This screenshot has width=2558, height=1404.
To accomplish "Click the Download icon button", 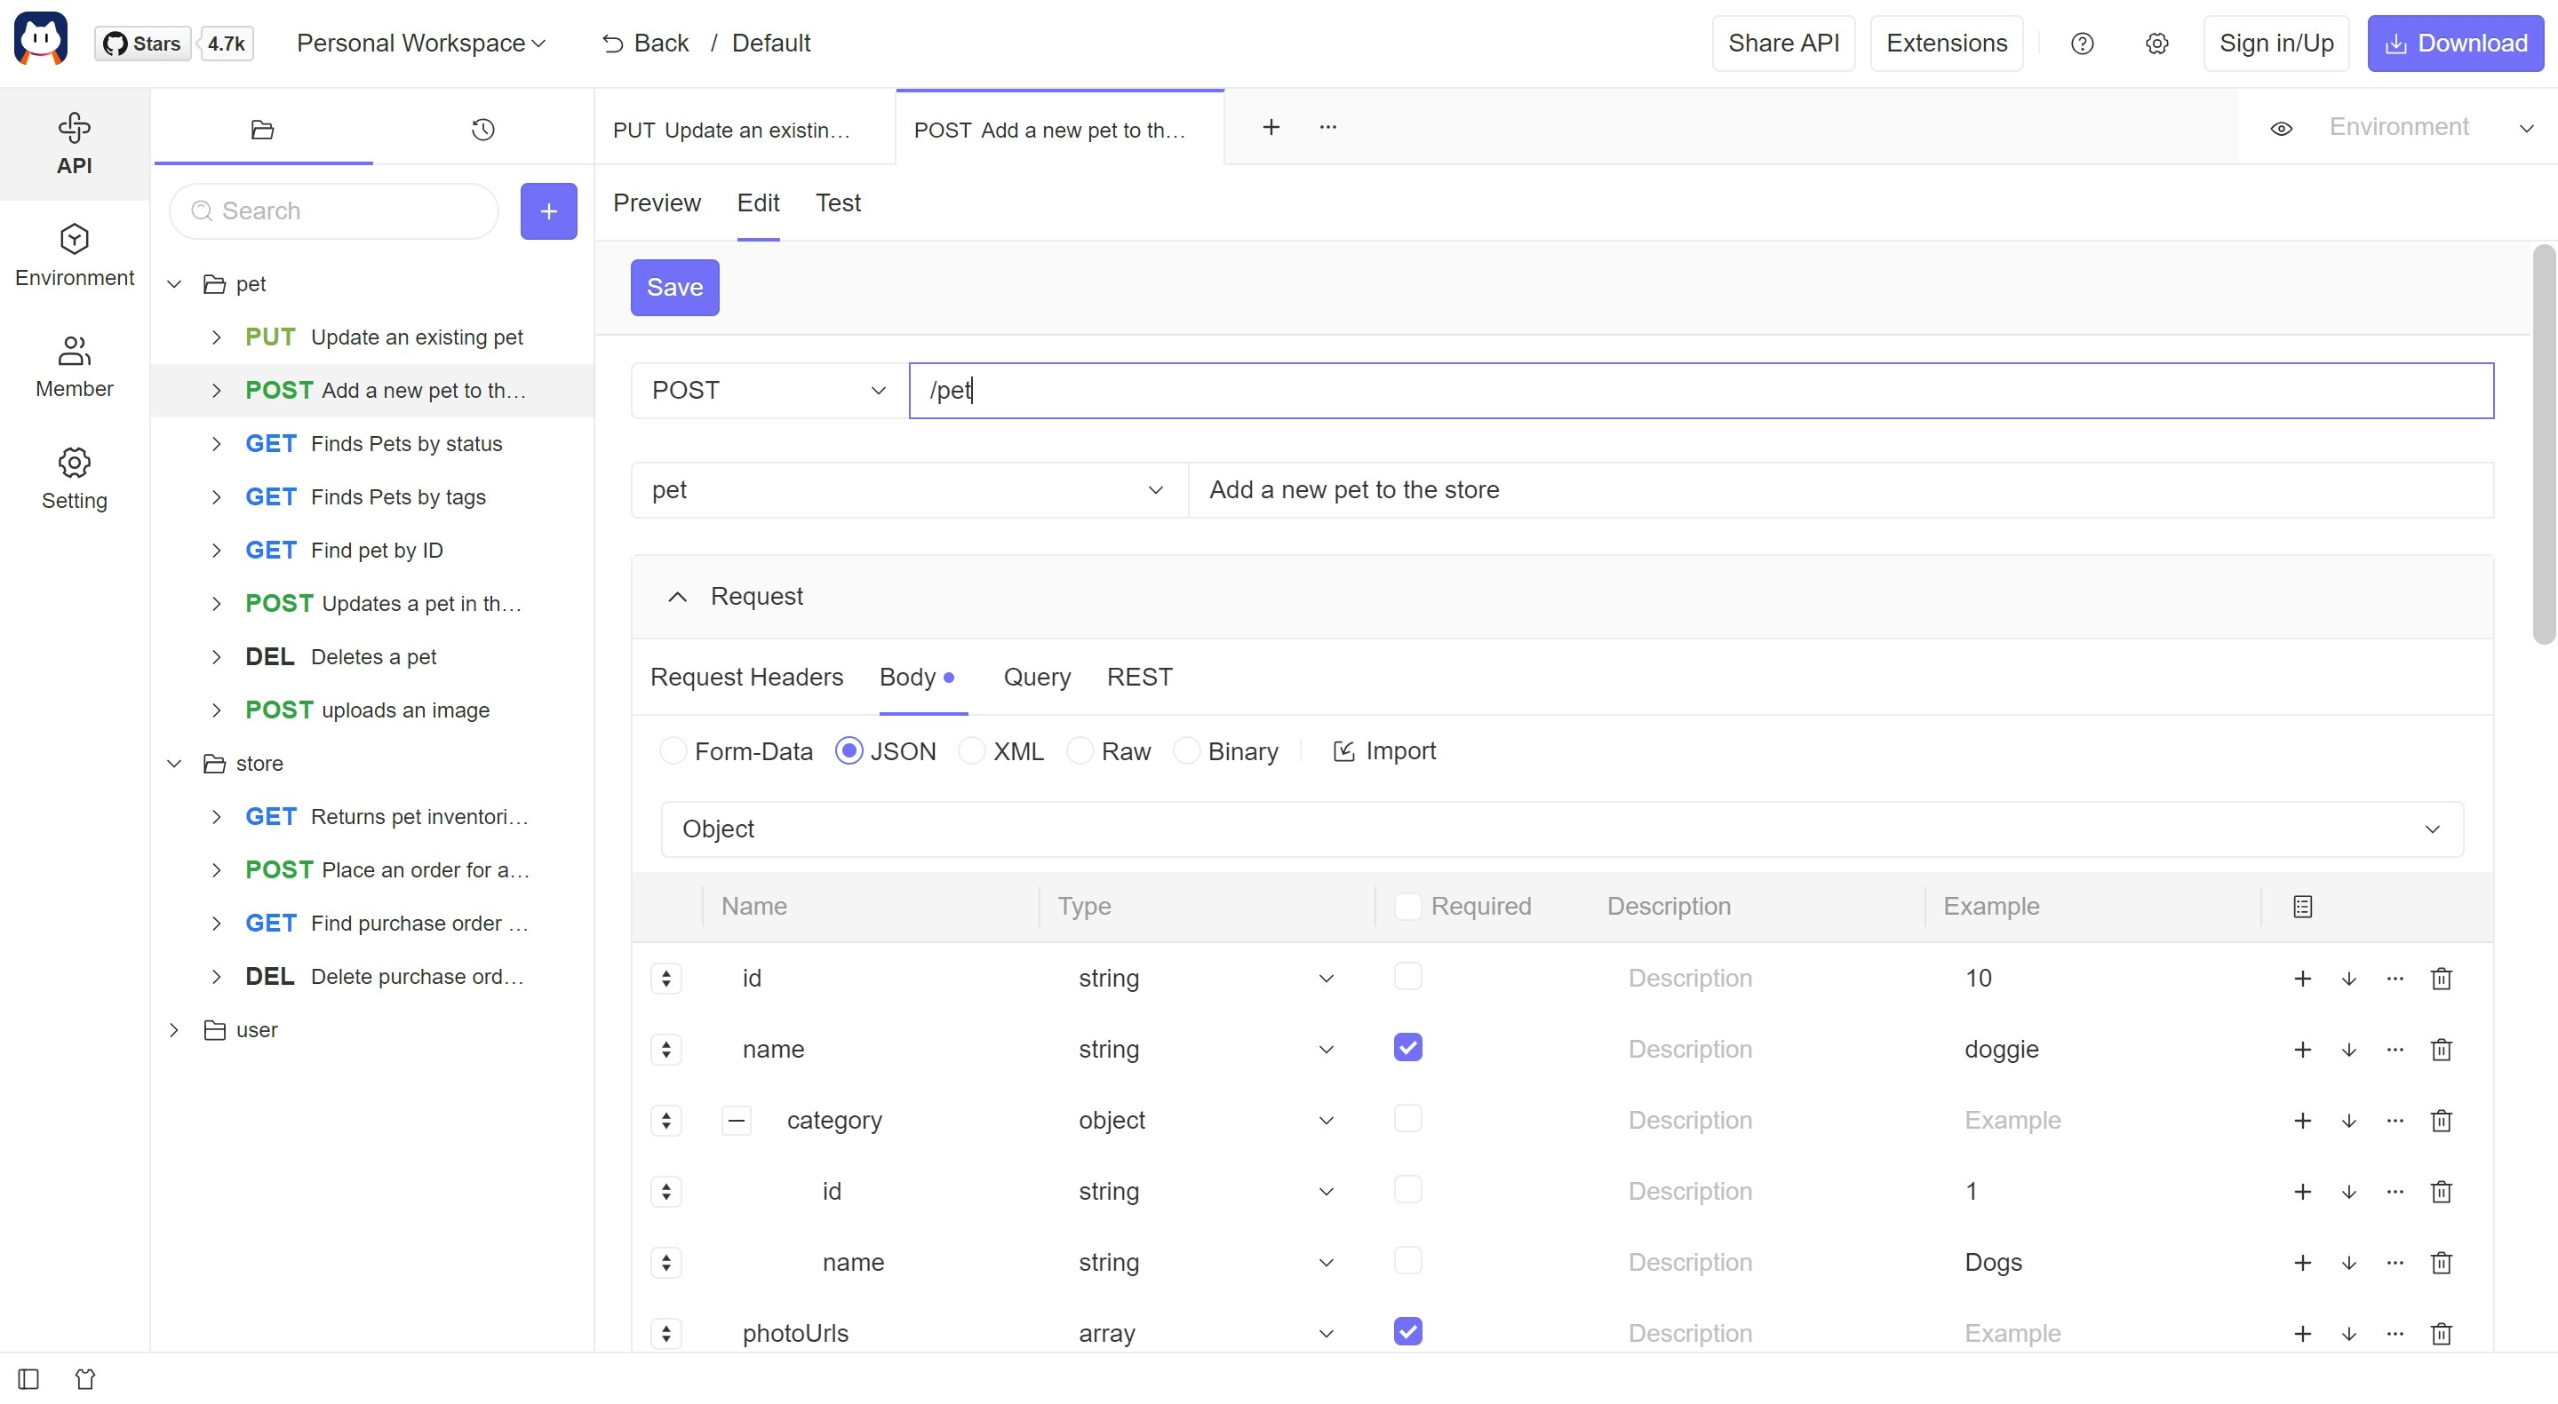I will pos(2455,44).
